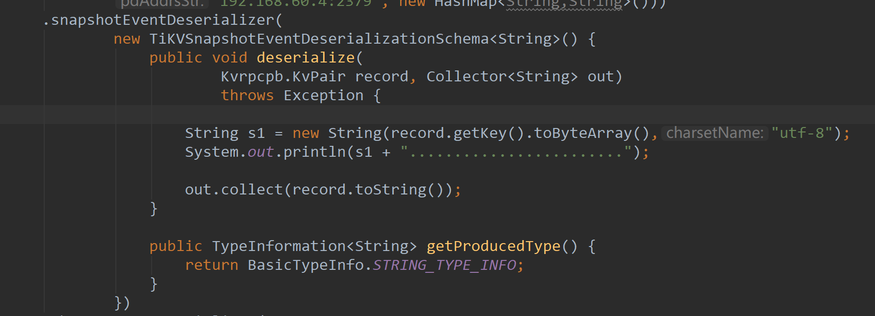Image resolution: width=875 pixels, height=316 pixels.
Task: Click the charsetName inlay hint
Action: [x=714, y=133]
